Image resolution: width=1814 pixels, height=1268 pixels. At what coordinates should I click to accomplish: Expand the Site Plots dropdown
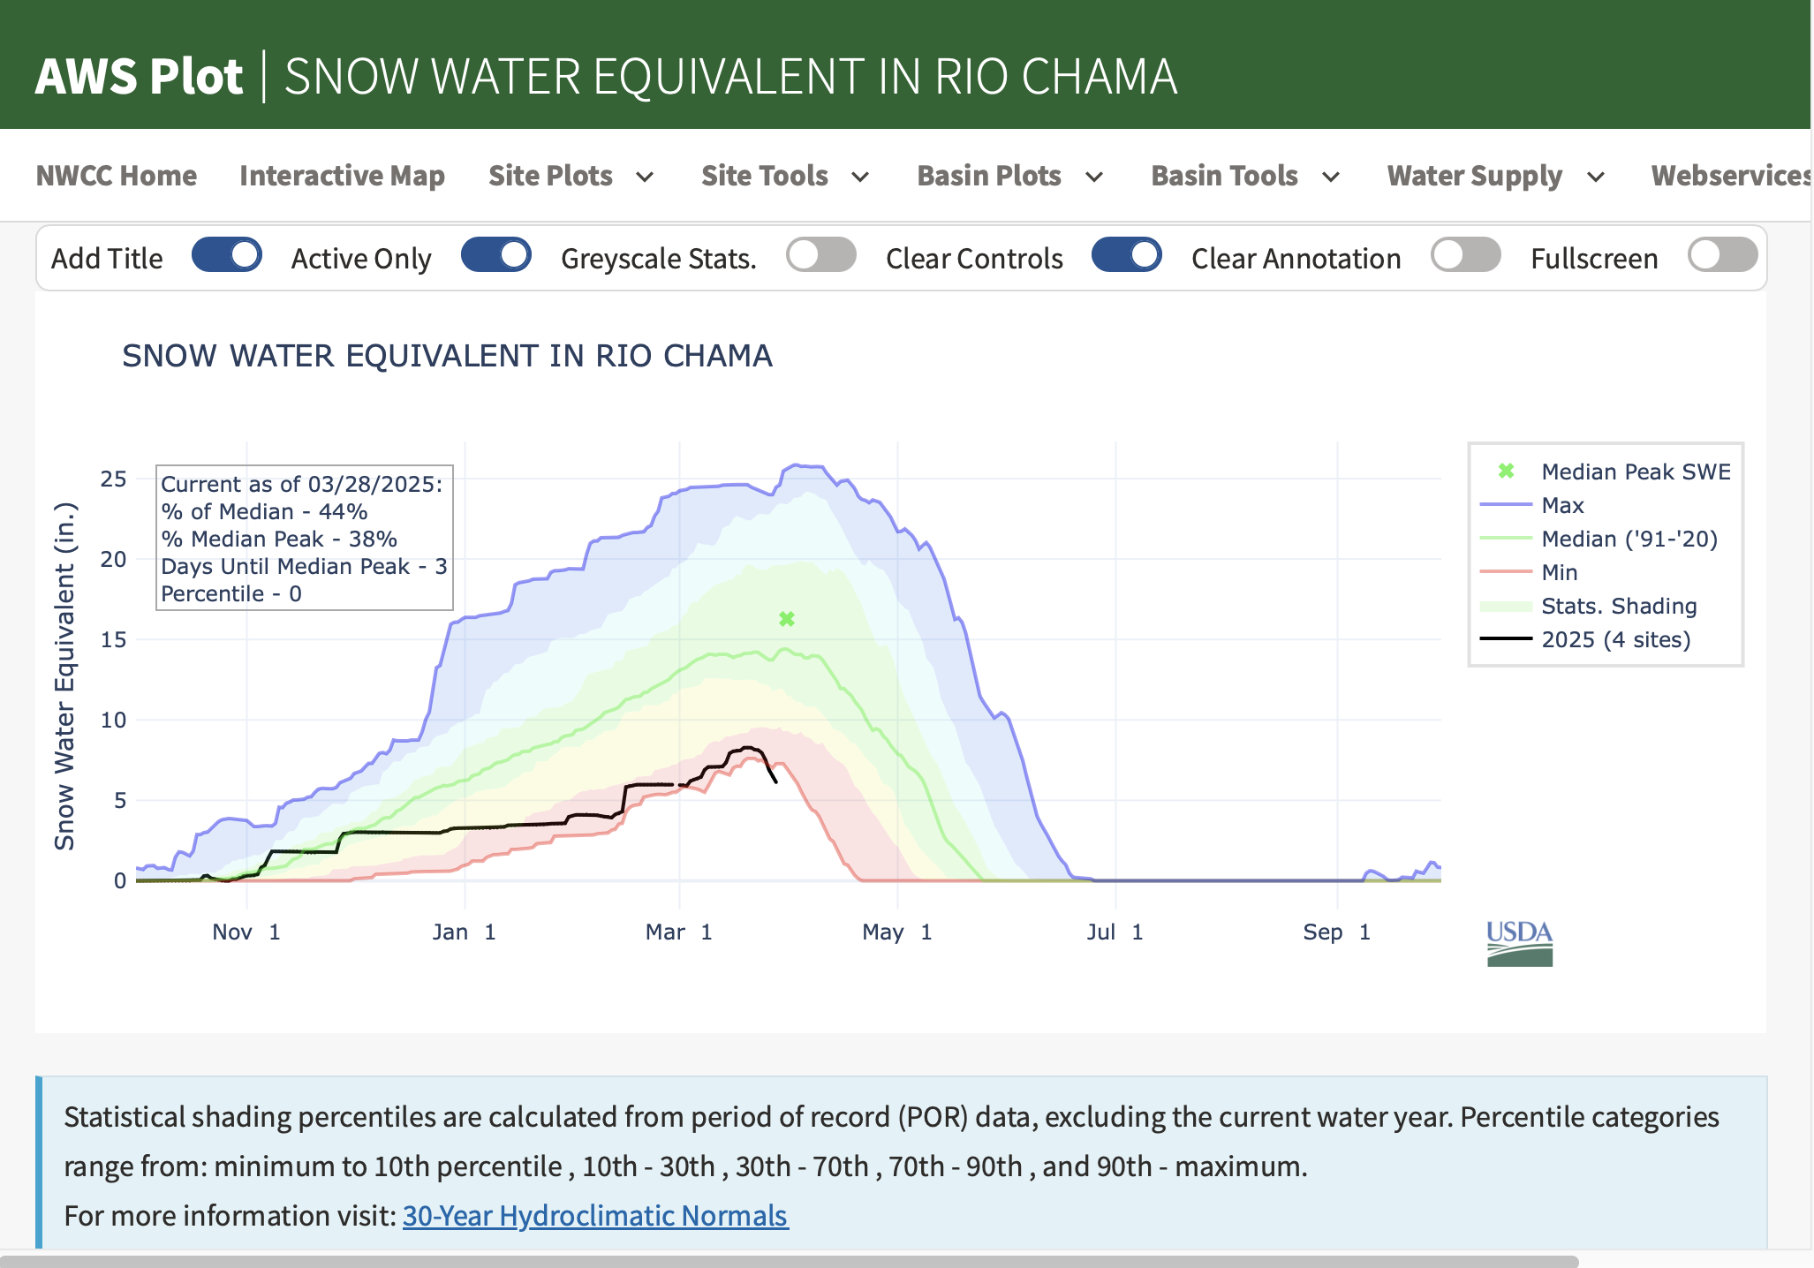point(571,176)
